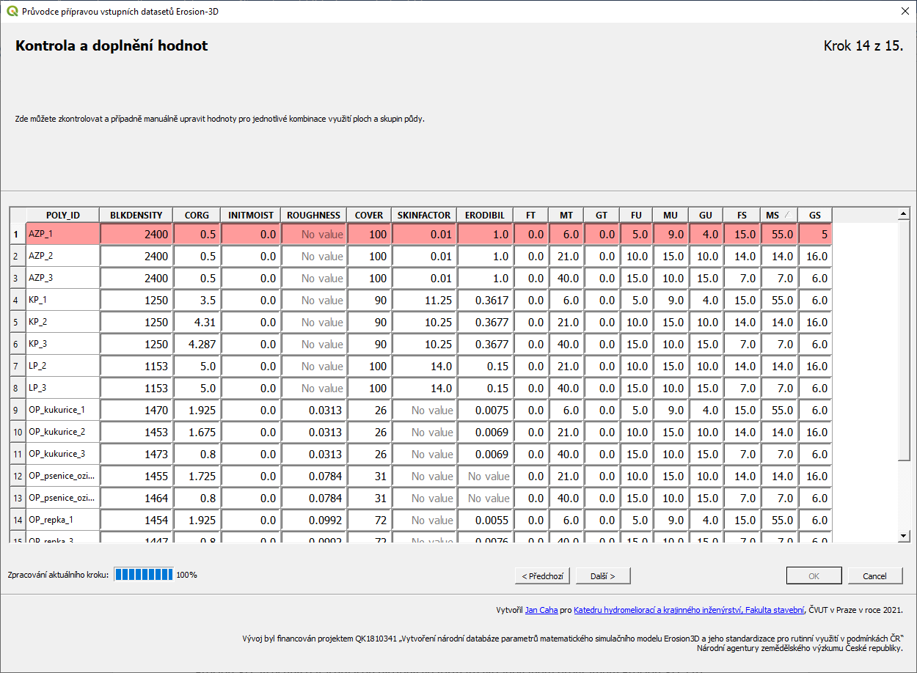Select the OP_kukurice_3 cell
Viewport: 917px width, 673px height.
coord(63,454)
